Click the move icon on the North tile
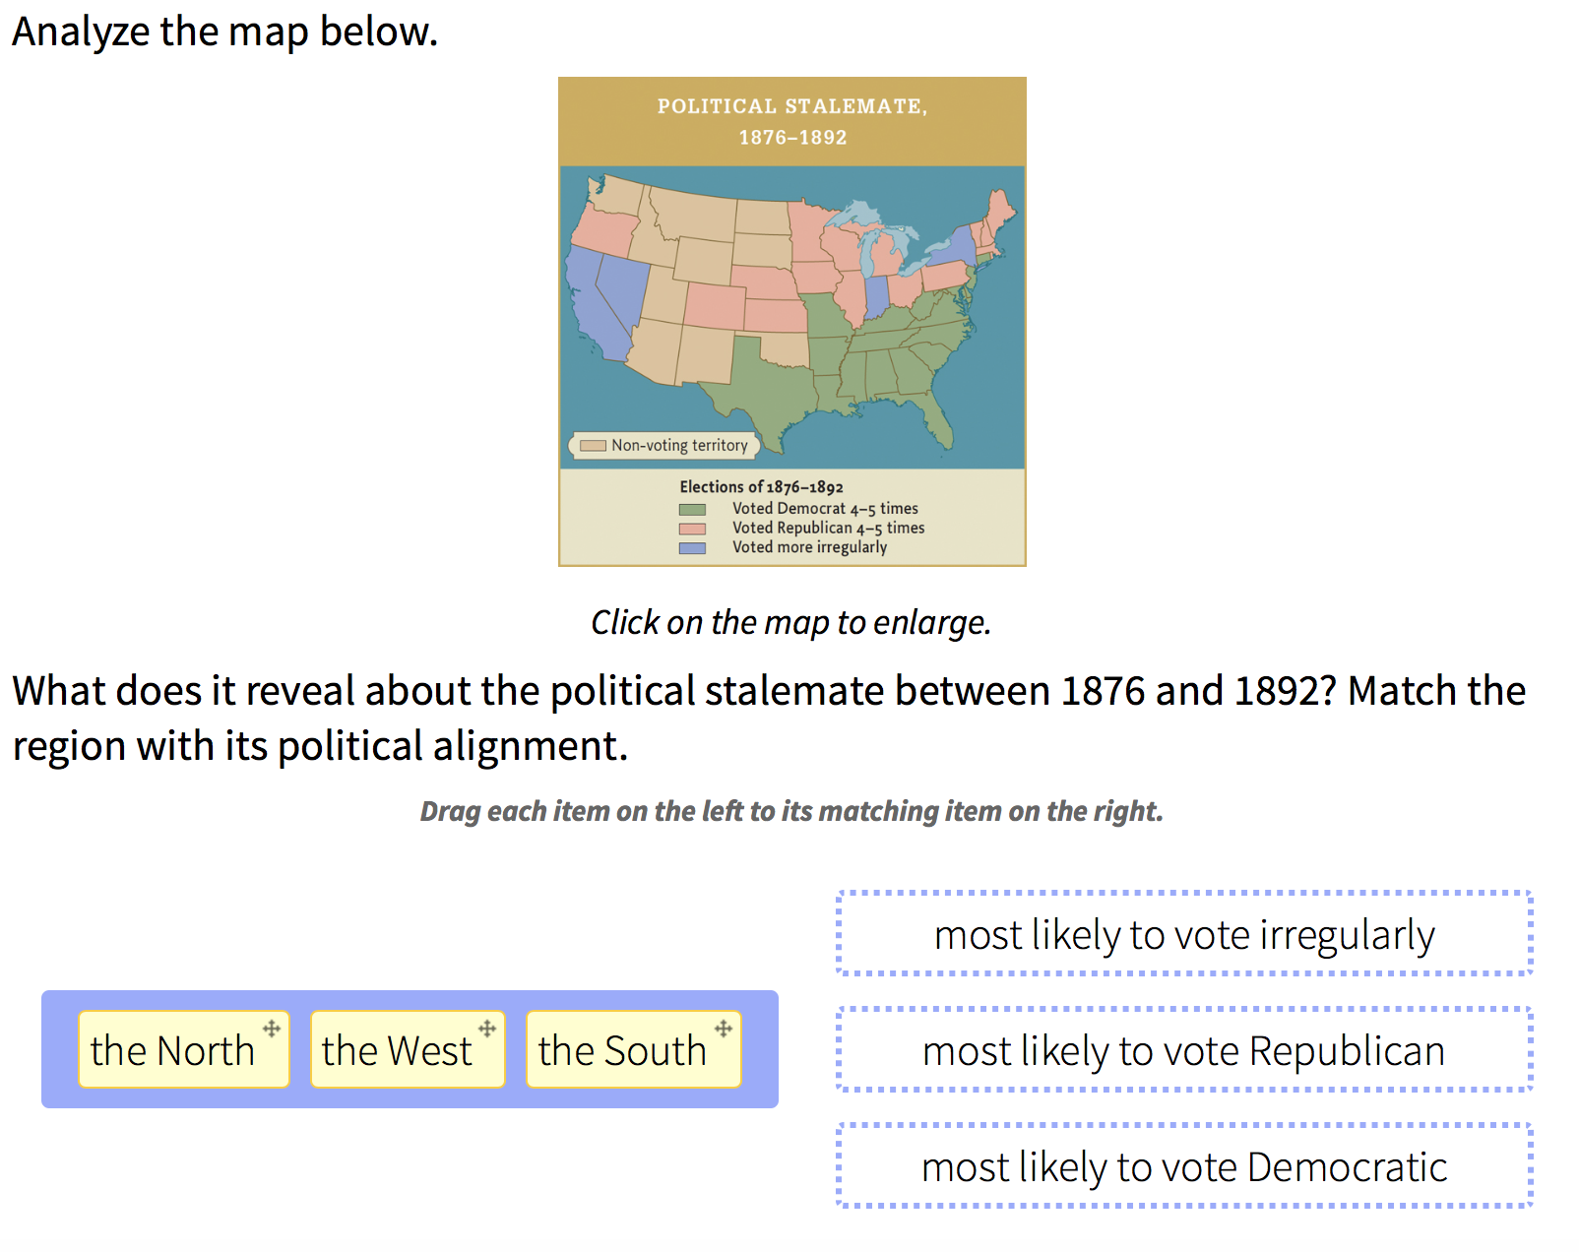This screenshot has width=1579, height=1252. click(x=272, y=1029)
